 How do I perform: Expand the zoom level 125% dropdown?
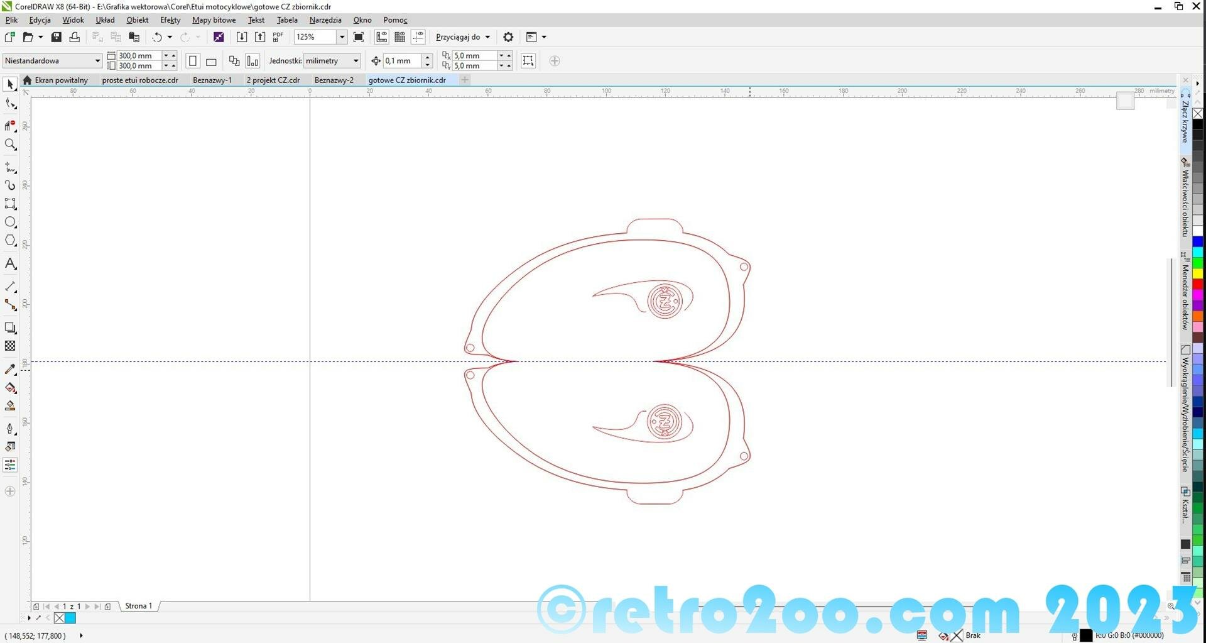click(342, 37)
